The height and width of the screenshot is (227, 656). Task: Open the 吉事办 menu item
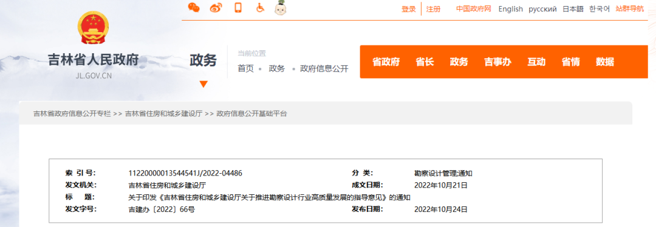(498, 62)
